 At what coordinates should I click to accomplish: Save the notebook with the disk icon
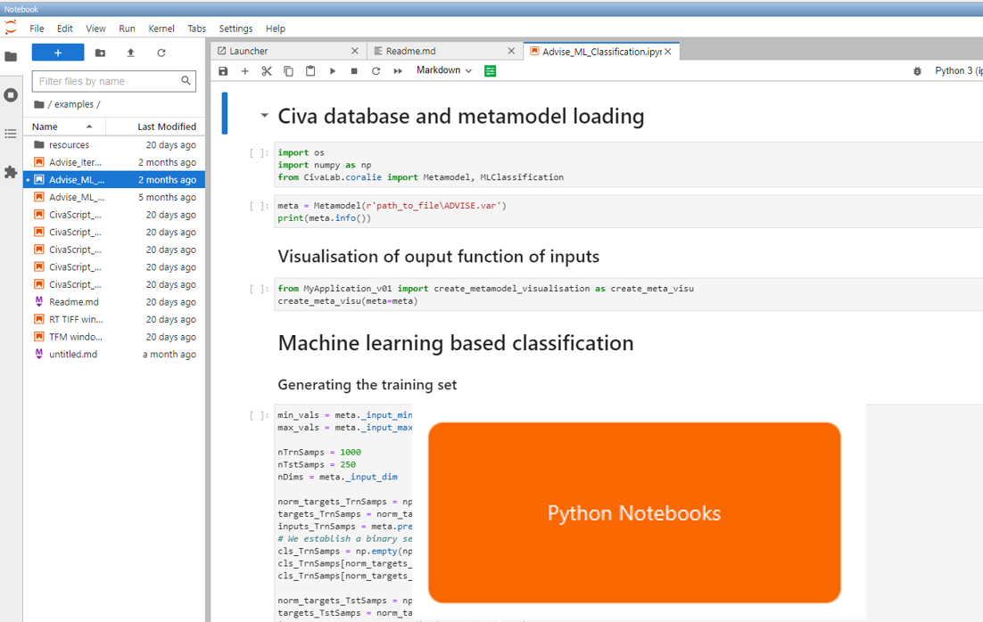tap(223, 70)
